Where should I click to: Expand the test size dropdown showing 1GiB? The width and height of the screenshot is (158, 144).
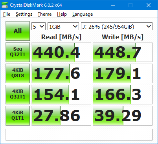point(63,26)
